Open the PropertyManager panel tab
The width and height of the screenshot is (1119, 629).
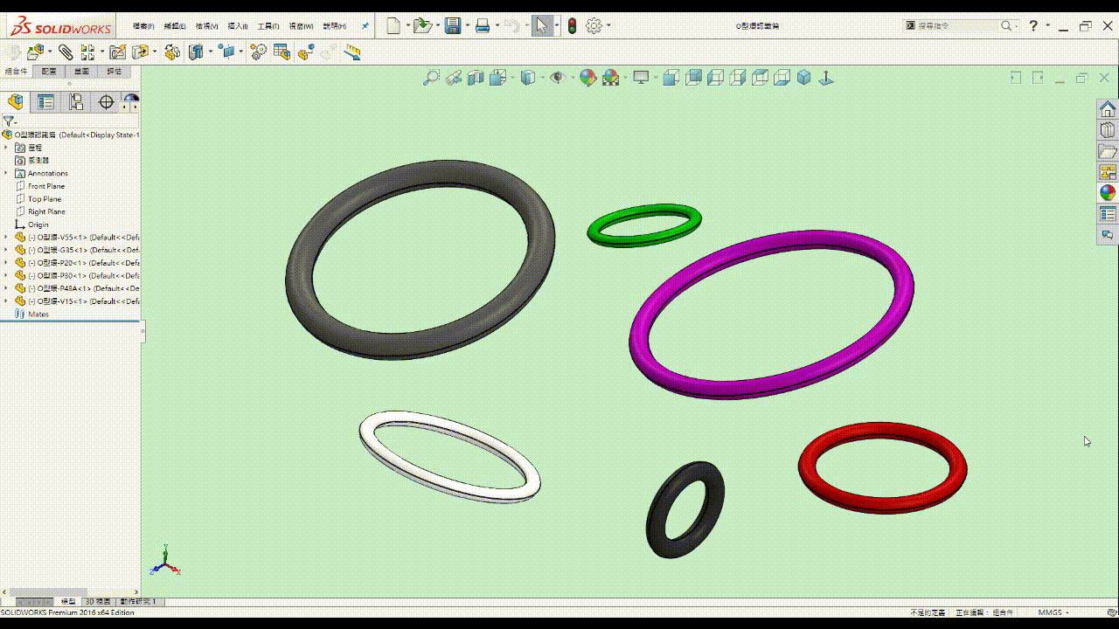45,102
